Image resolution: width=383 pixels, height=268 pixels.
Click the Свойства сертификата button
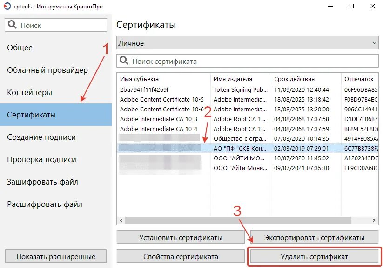(181, 256)
